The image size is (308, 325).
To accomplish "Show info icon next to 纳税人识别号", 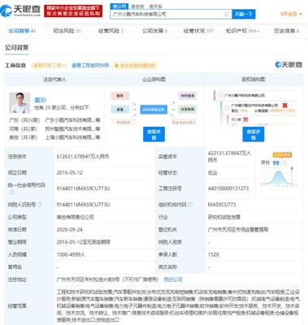I will pos(40,205).
